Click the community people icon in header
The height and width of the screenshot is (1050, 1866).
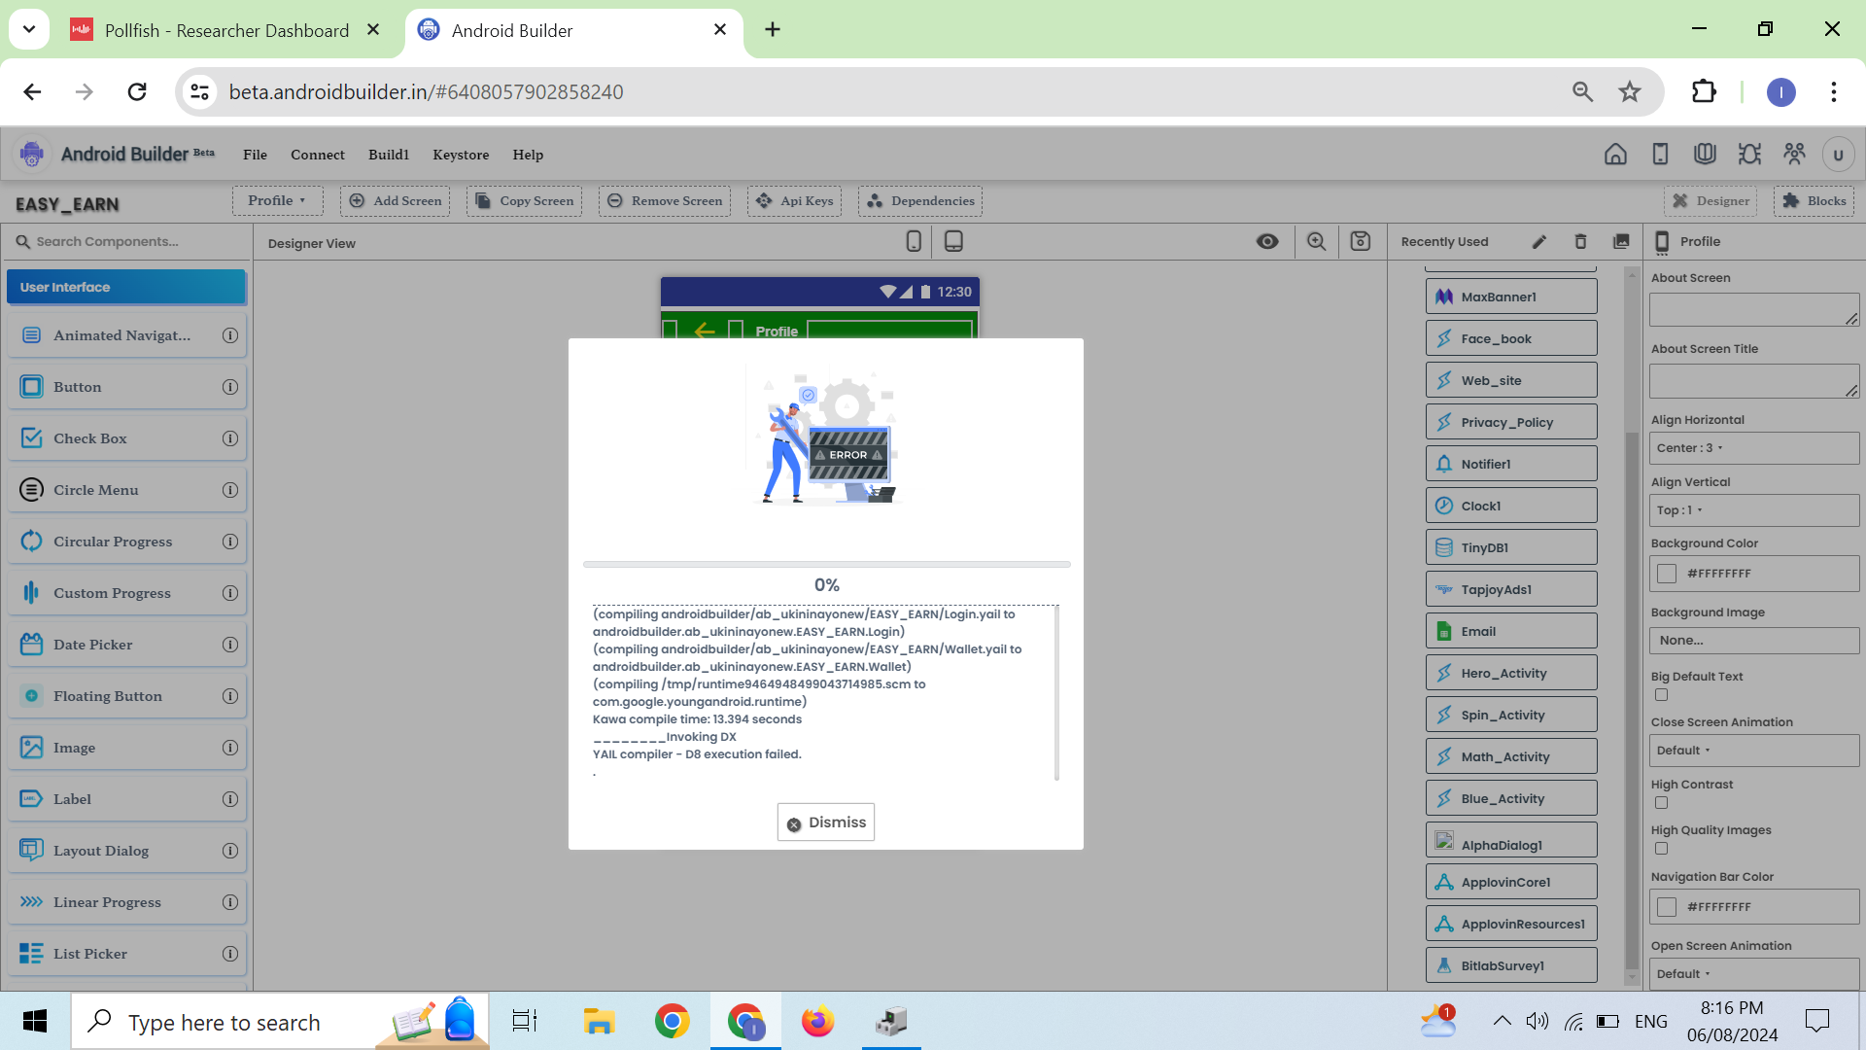pyautogui.click(x=1794, y=154)
